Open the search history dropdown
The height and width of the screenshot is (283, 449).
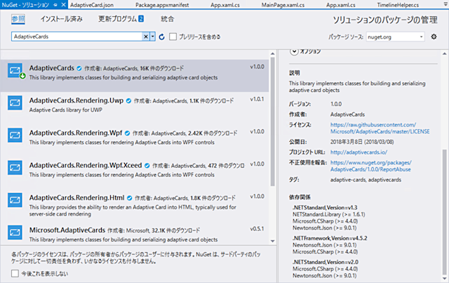pos(152,37)
